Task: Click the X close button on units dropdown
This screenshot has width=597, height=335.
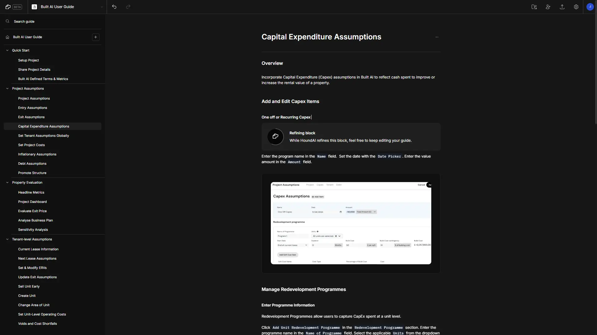Action: [336, 236]
